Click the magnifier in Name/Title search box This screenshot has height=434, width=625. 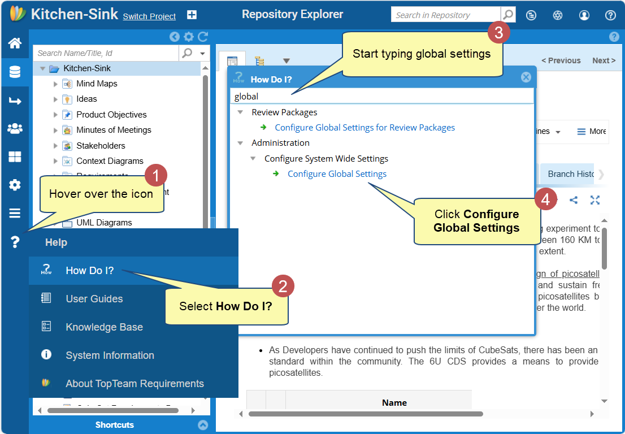point(187,53)
